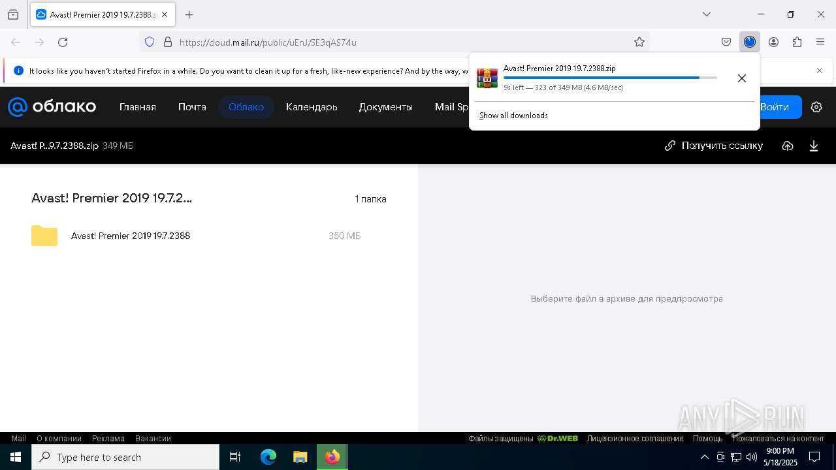This screenshot has height=470, width=836.
Task: Open Помощь footer link
Action: [x=708, y=439]
